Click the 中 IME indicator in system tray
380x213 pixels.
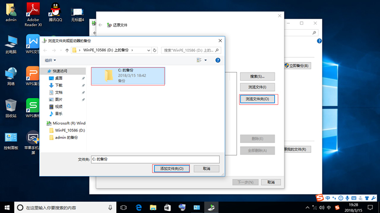tap(329, 207)
